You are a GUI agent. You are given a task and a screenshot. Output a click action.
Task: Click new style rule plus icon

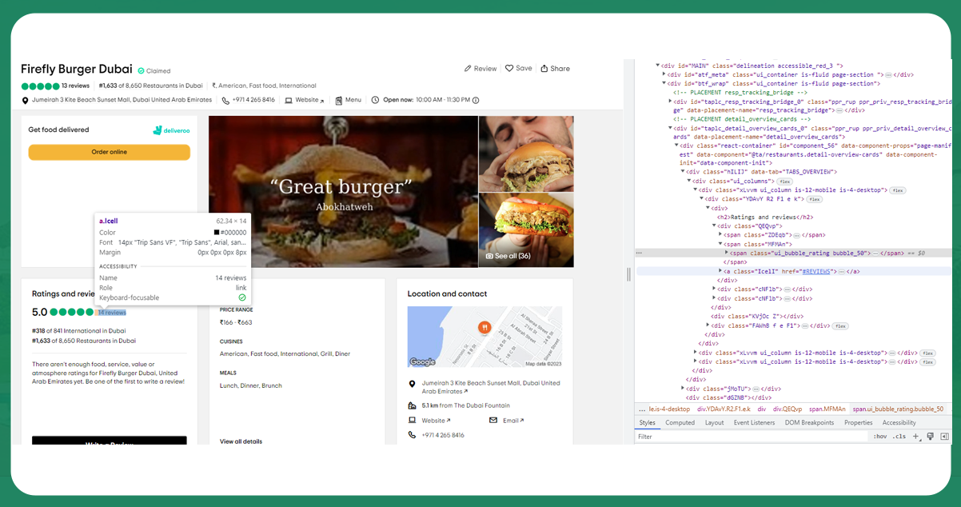point(916,437)
